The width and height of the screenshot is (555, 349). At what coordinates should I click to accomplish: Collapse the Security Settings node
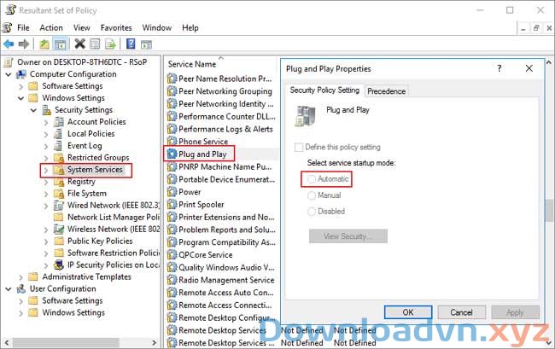click(x=33, y=110)
